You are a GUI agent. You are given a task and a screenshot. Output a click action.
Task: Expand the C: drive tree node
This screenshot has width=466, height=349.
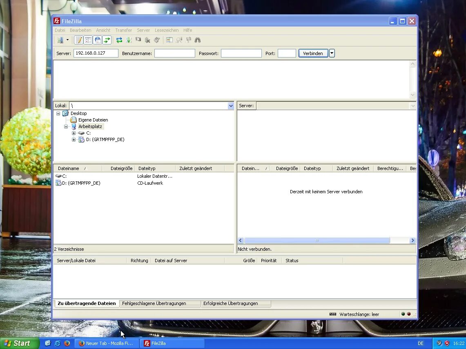pos(74,133)
